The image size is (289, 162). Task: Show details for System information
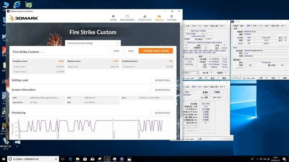tap(163, 90)
